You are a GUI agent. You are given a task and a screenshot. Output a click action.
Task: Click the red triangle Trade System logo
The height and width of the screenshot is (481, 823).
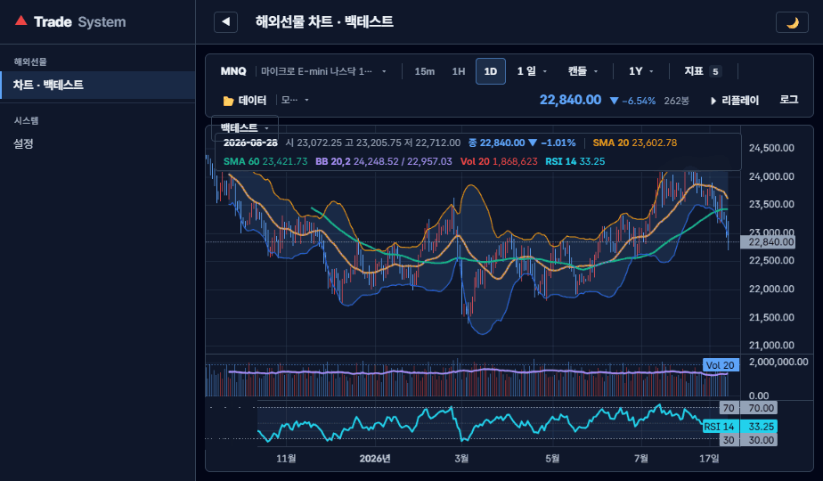coord(21,21)
